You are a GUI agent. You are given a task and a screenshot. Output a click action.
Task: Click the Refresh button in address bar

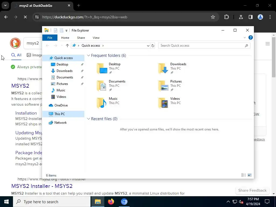click(153, 46)
